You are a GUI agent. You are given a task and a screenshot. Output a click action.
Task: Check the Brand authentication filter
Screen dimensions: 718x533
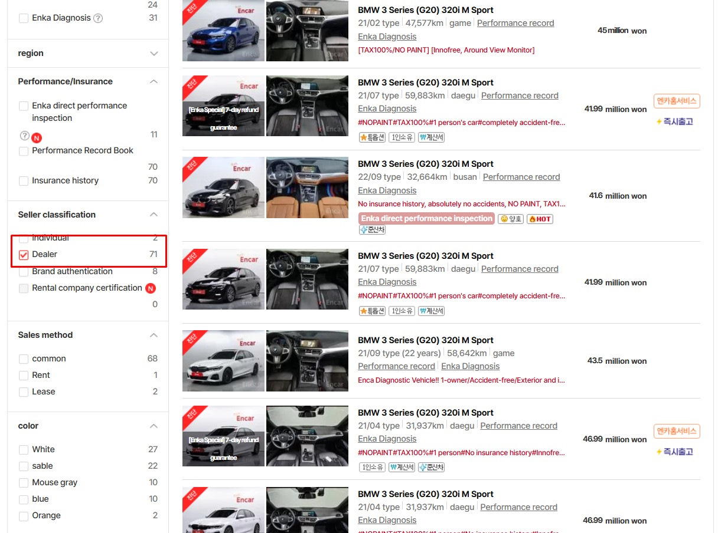coord(24,272)
